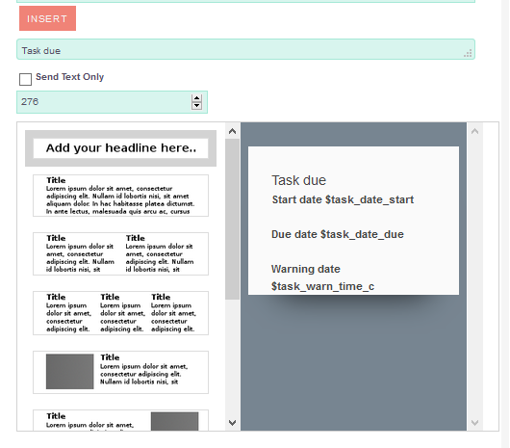Click template list scroll down arrow
The height and width of the screenshot is (448, 510).
(x=232, y=423)
